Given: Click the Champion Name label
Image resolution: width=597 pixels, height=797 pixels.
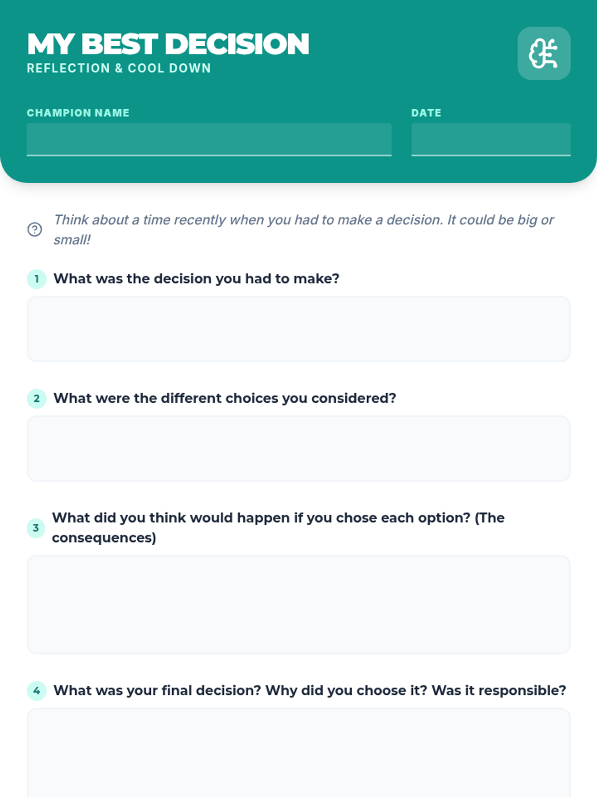Looking at the screenshot, I should (x=78, y=113).
